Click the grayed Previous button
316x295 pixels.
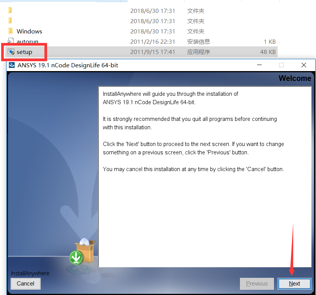click(x=257, y=284)
